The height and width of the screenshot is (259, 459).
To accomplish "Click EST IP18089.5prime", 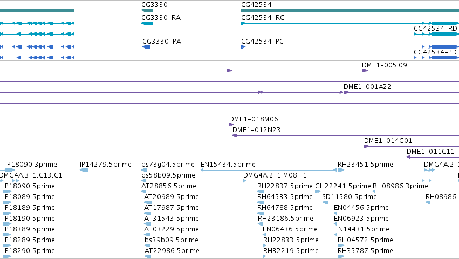I will 29,197.
